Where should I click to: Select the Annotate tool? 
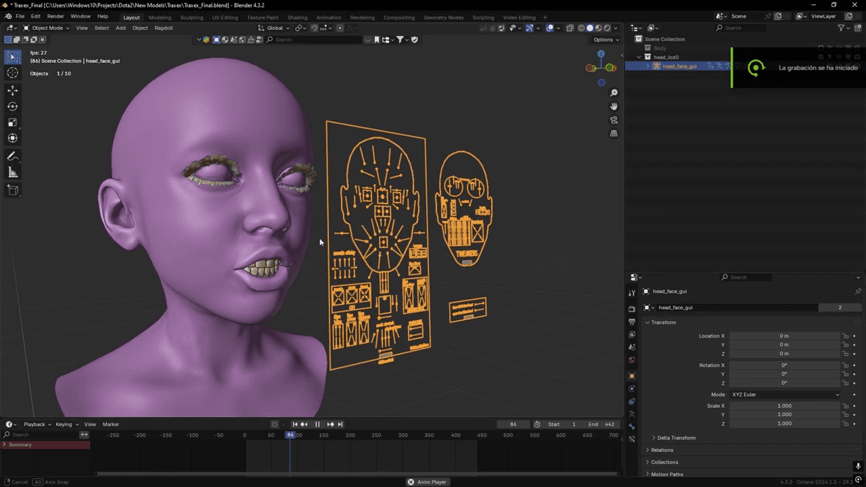coord(12,156)
